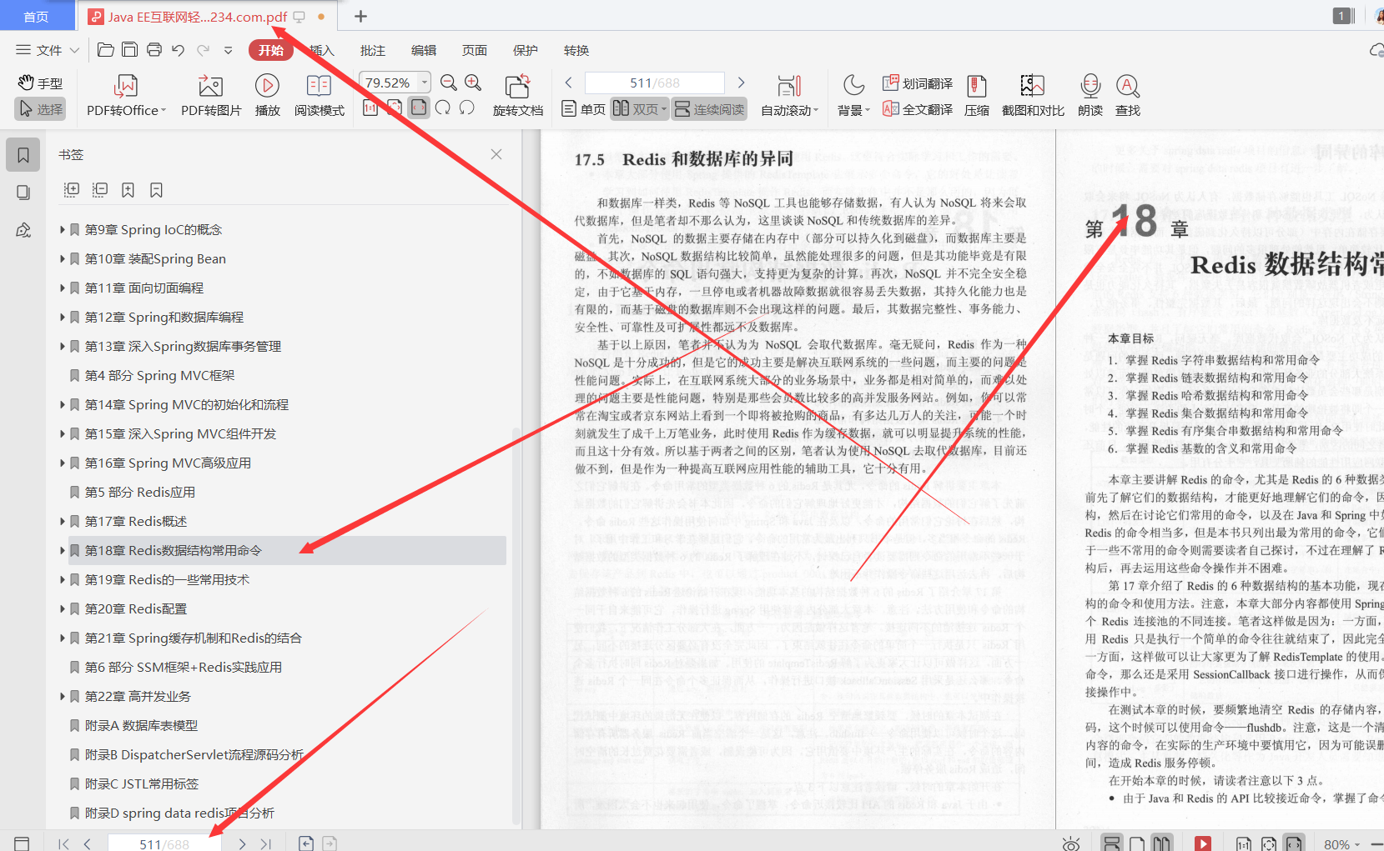The image size is (1384, 851).
Task: Open the 查找 find tool
Action: tap(1127, 97)
